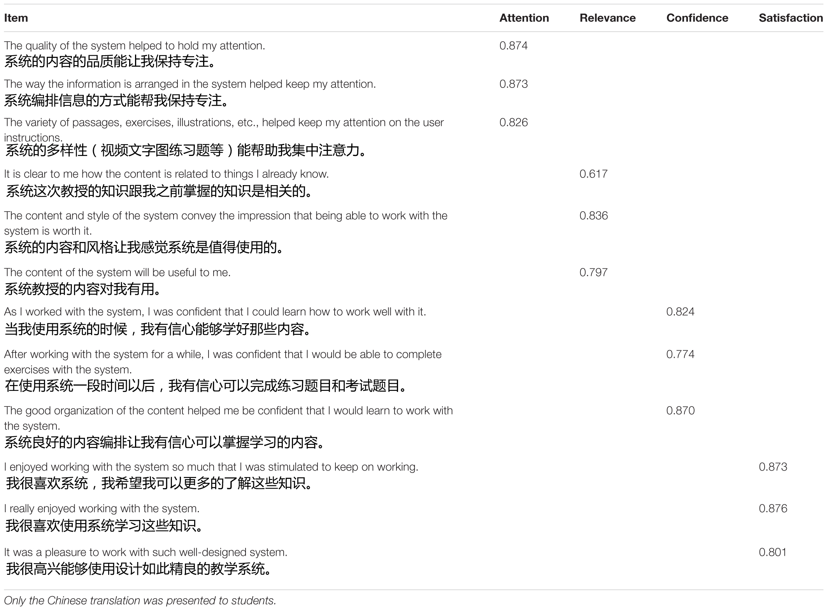This screenshot has width=828, height=611.
Task: Select the relevance value 0.797
Action: coord(593,272)
